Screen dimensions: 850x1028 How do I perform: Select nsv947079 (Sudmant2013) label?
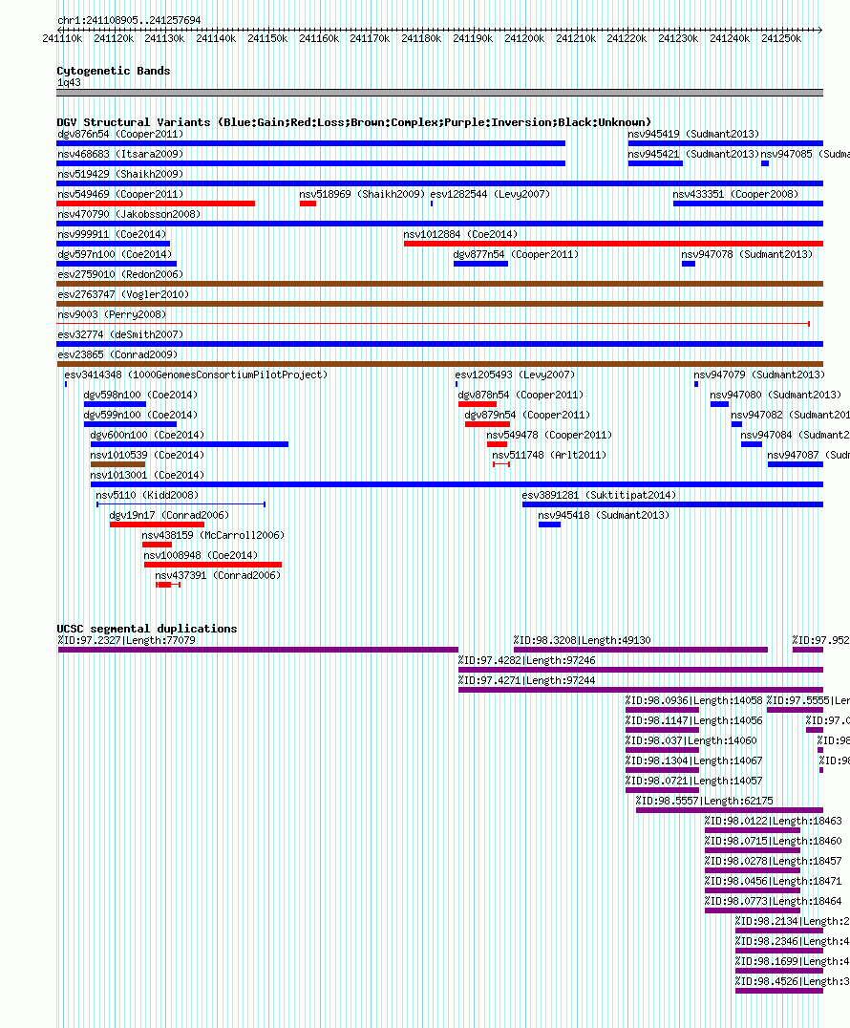759,375
